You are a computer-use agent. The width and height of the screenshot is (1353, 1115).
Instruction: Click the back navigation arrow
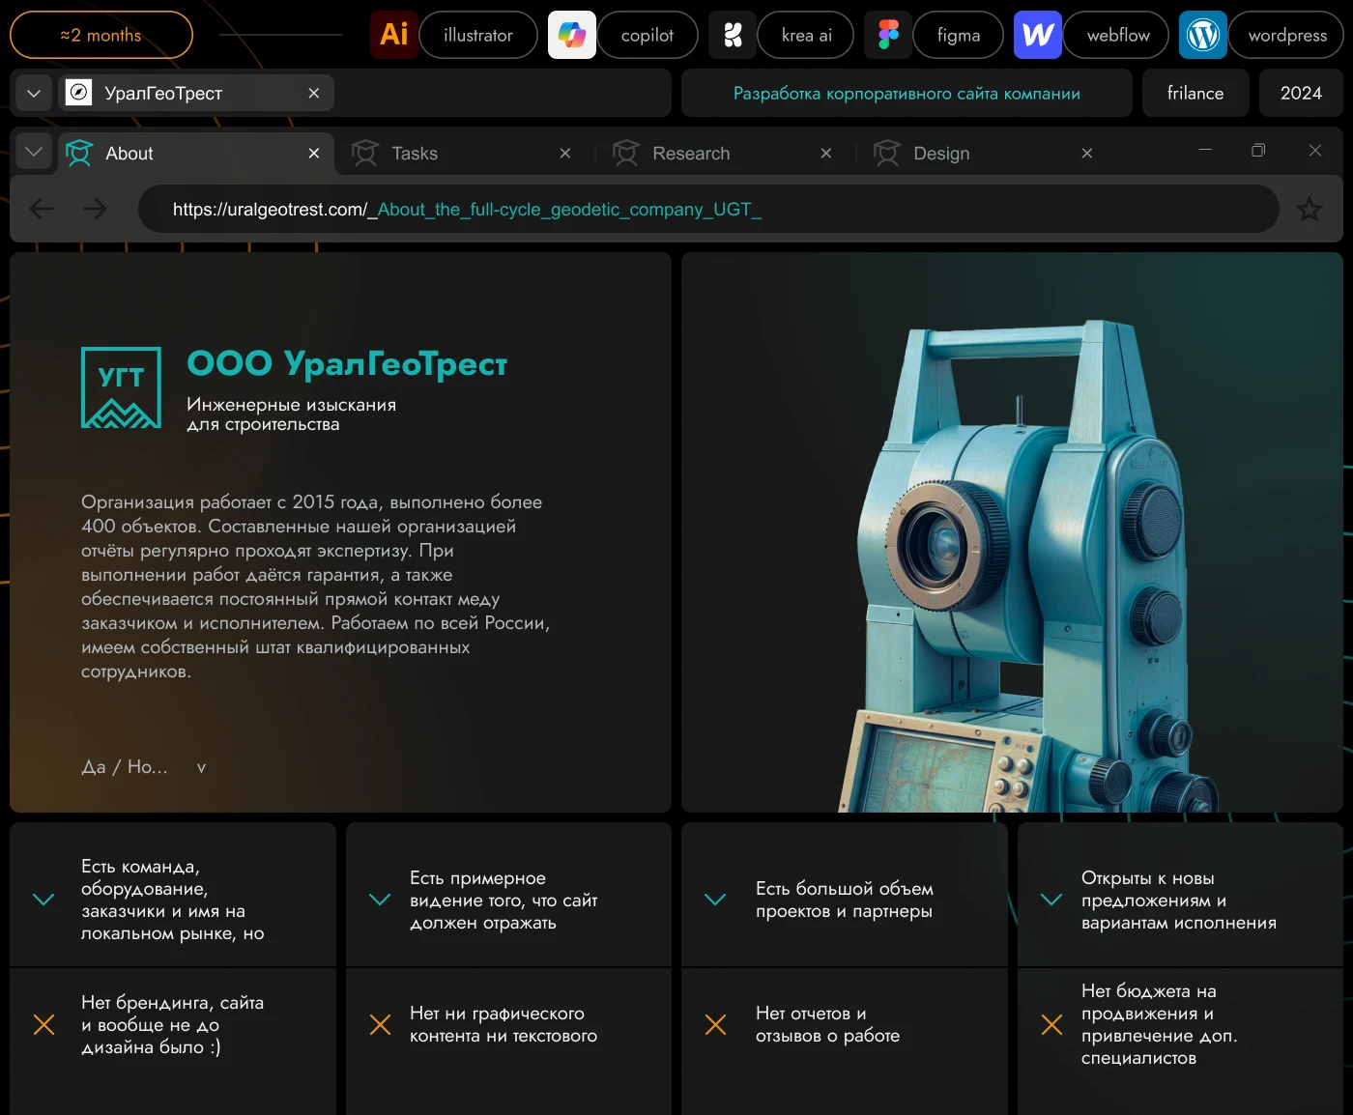42,209
